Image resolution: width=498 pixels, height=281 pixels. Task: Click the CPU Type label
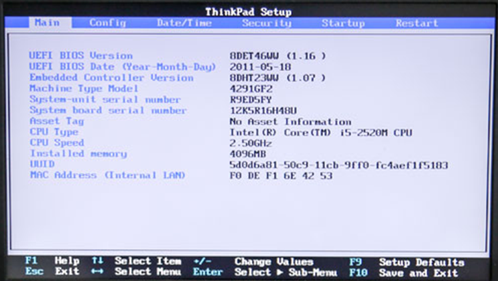(x=54, y=132)
